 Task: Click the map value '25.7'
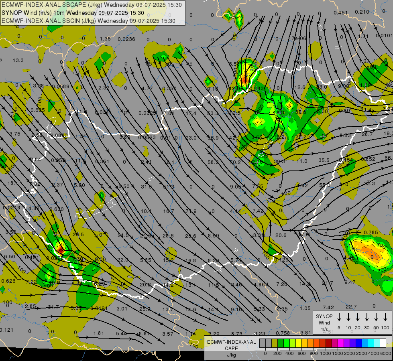(145, 309)
